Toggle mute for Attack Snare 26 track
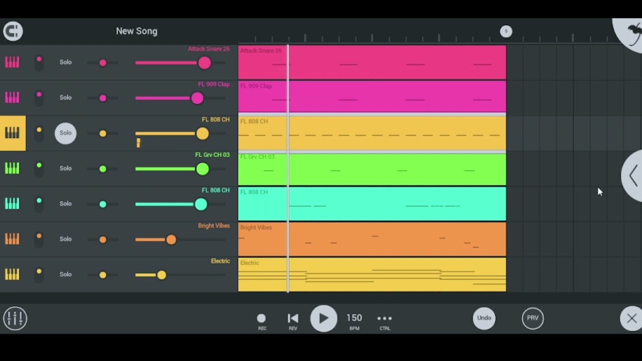Image resolution: width=642 pixels, height=361 pixels. click(x=39, y=62)
